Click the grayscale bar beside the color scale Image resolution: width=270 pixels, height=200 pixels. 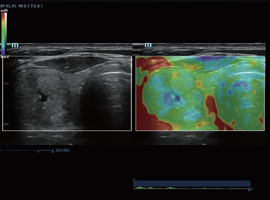6,34
